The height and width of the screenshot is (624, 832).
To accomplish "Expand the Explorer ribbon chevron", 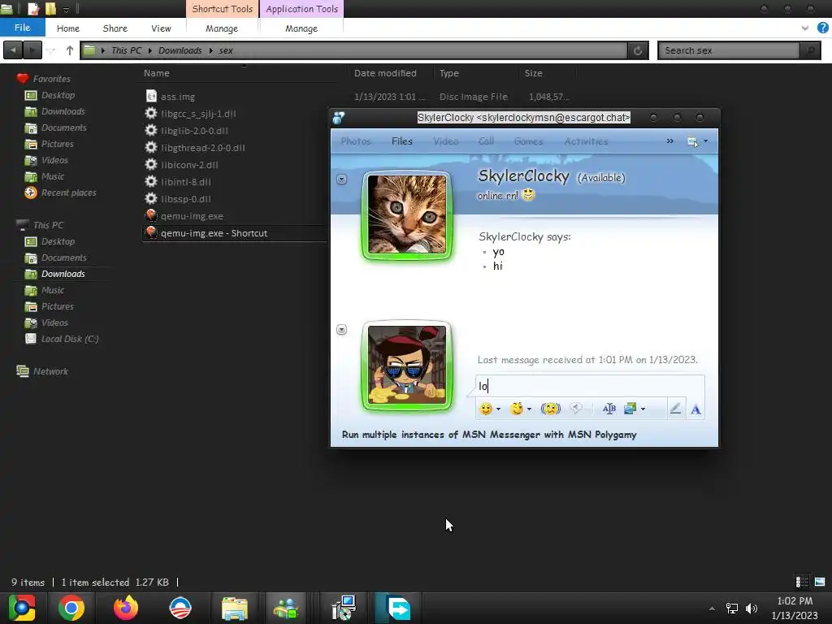I will tap(805, 28).
